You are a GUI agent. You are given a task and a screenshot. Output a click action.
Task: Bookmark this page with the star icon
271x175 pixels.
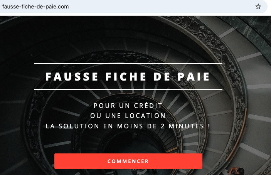coord(258,7)
